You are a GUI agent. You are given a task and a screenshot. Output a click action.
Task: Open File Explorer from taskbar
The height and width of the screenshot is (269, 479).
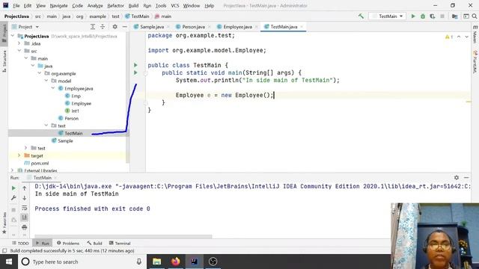(156, 262)
